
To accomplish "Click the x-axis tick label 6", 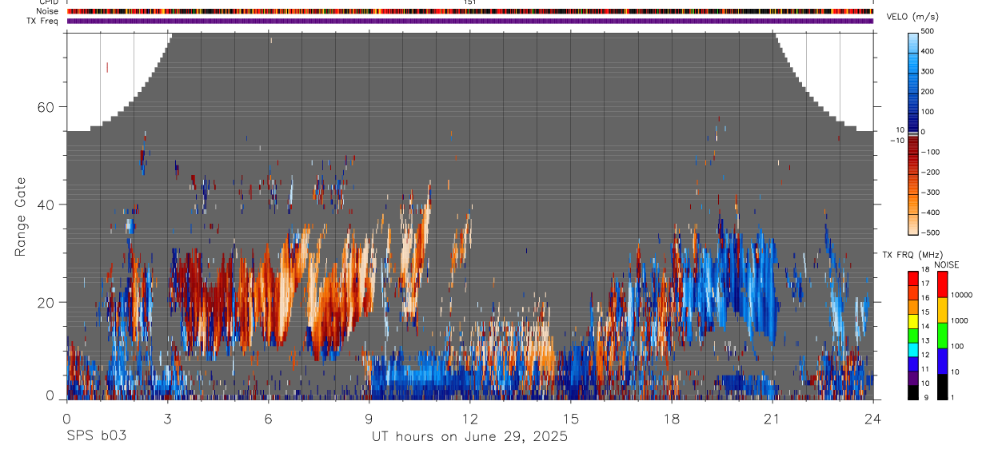I will click(x=268, y=418).
